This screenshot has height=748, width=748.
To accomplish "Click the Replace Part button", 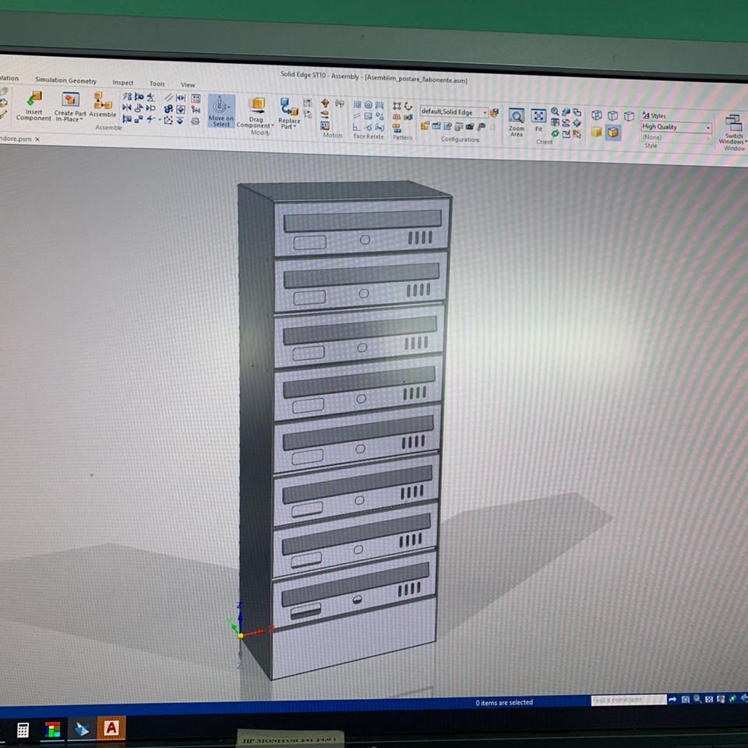I will click(289, 113).
